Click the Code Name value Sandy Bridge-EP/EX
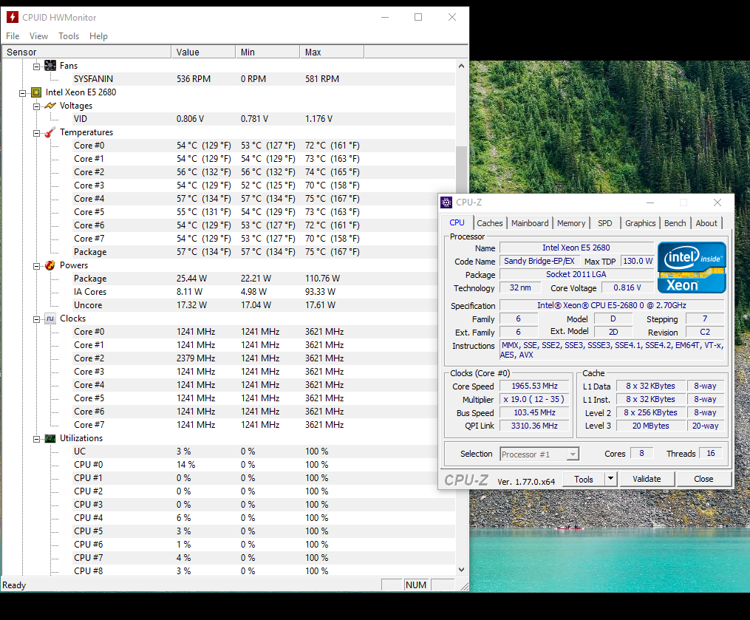Screen dimensions: 750x620 click(539, 261)
